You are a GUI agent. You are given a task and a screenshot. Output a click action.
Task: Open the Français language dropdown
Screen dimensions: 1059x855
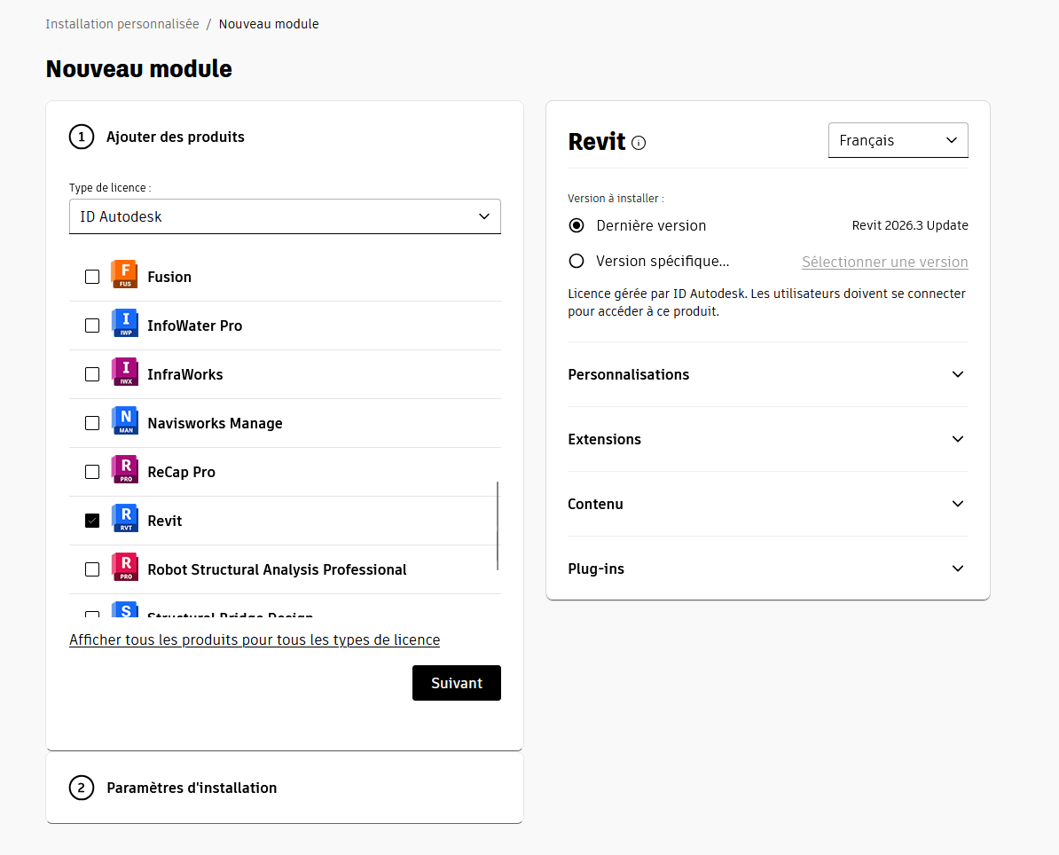[898, 140]
